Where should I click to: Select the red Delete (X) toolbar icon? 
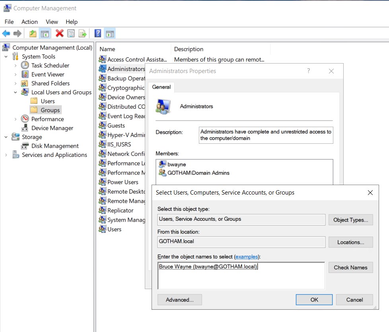(59, 33)
